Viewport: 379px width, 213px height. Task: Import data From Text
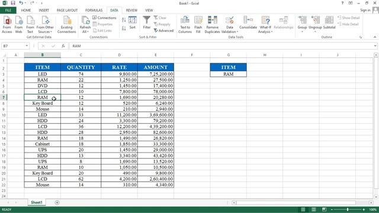tap(30, 24)
